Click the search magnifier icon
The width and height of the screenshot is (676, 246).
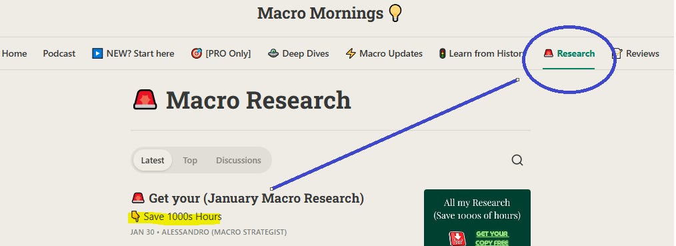click(x=517, y=160)
